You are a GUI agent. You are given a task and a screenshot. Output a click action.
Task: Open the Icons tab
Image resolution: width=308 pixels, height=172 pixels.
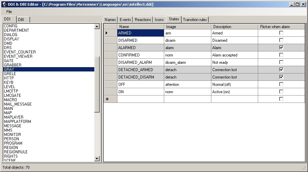(159, 20)
